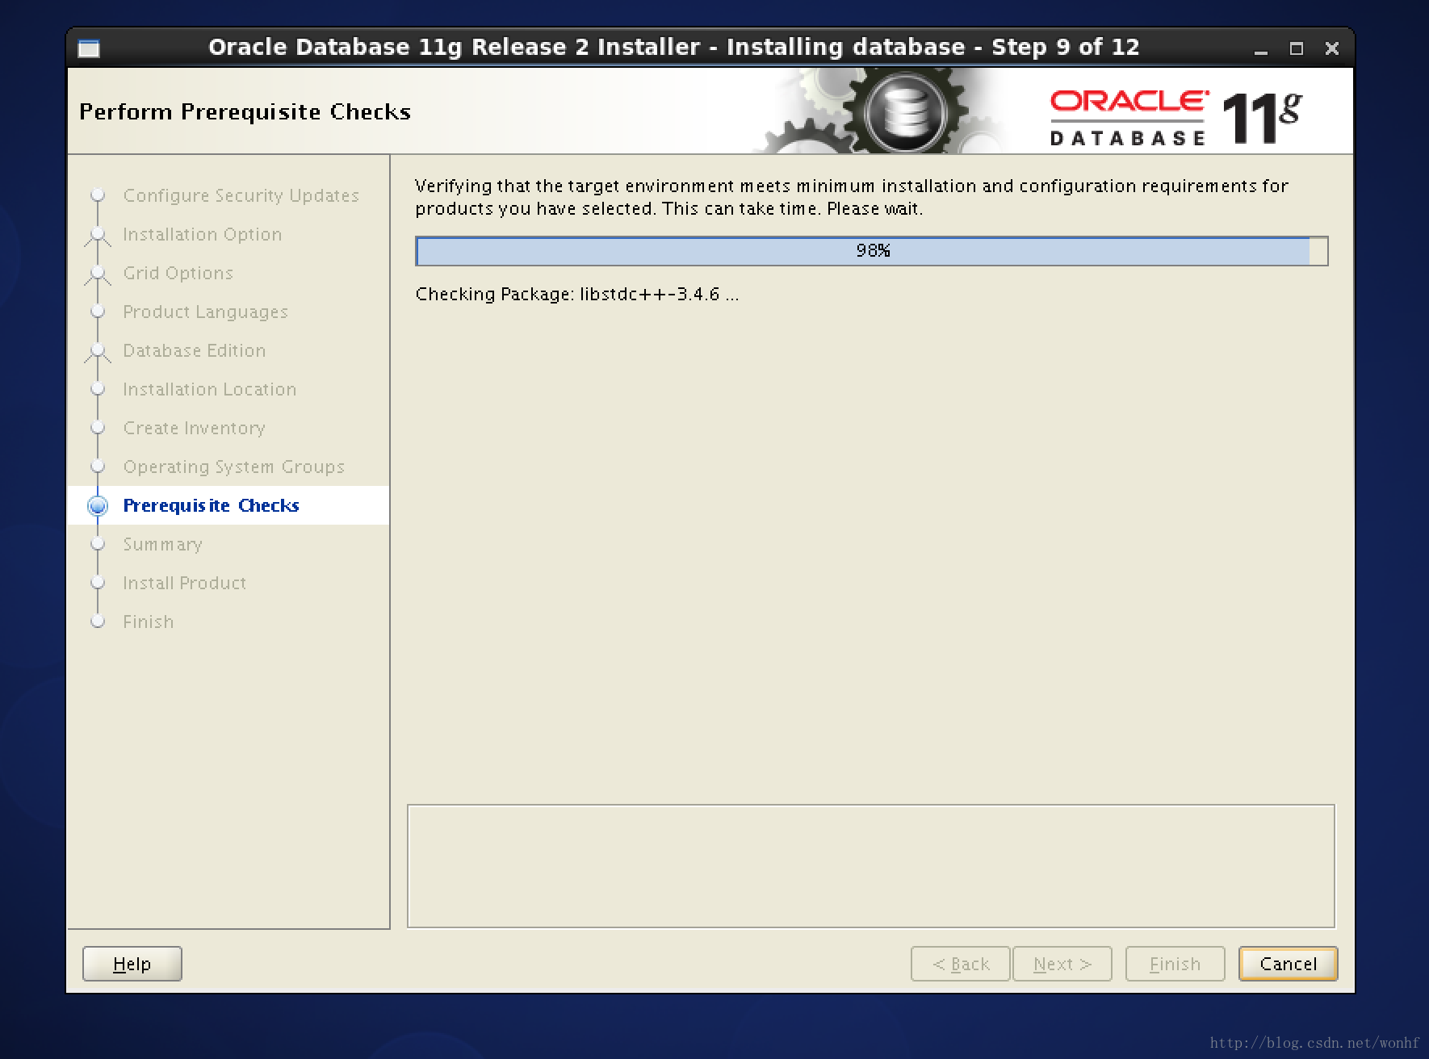Image resolution: width=1429 pixels, height=1059 pixels.
Task: Click the Cancel button
Action: tap(1288, 964)
